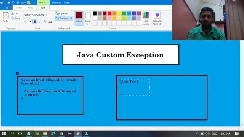Set text background to Transparent
This screenshot has width=244, height=137.
click(x=64, y=18)
